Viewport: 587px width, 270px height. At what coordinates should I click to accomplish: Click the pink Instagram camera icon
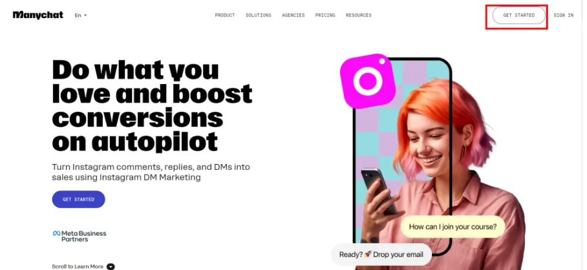[x=368, y=81]
